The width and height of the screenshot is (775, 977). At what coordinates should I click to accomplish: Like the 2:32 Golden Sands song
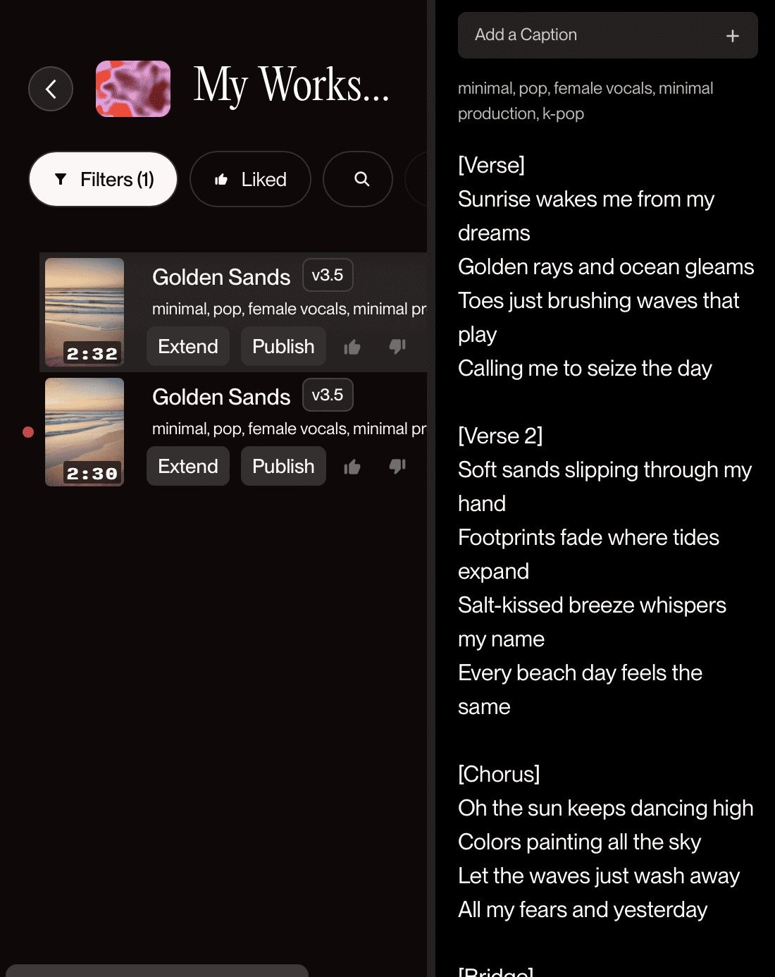(352, 347)
